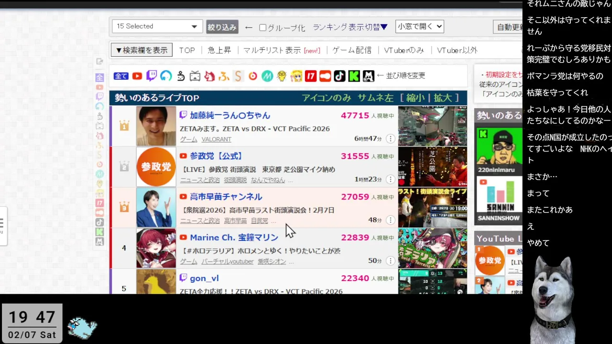This screenshot has height=344, width=612.
Task: Open Marine Ch. 宝鐘マリン channel link
Action: click(234, 237)
